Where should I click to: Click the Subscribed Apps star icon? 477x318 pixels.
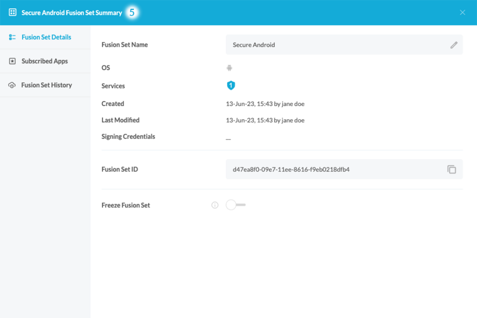pos(12,61)
